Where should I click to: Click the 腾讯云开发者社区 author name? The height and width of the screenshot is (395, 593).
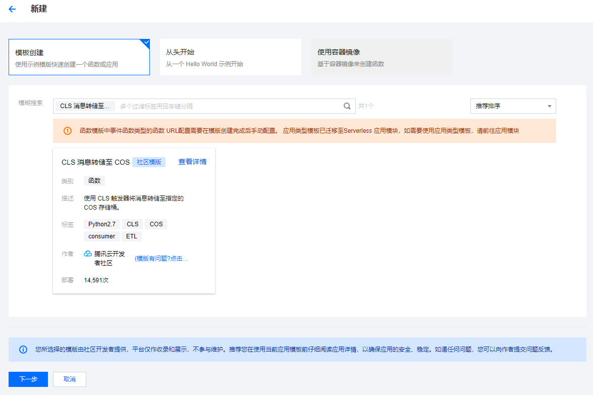110,259
